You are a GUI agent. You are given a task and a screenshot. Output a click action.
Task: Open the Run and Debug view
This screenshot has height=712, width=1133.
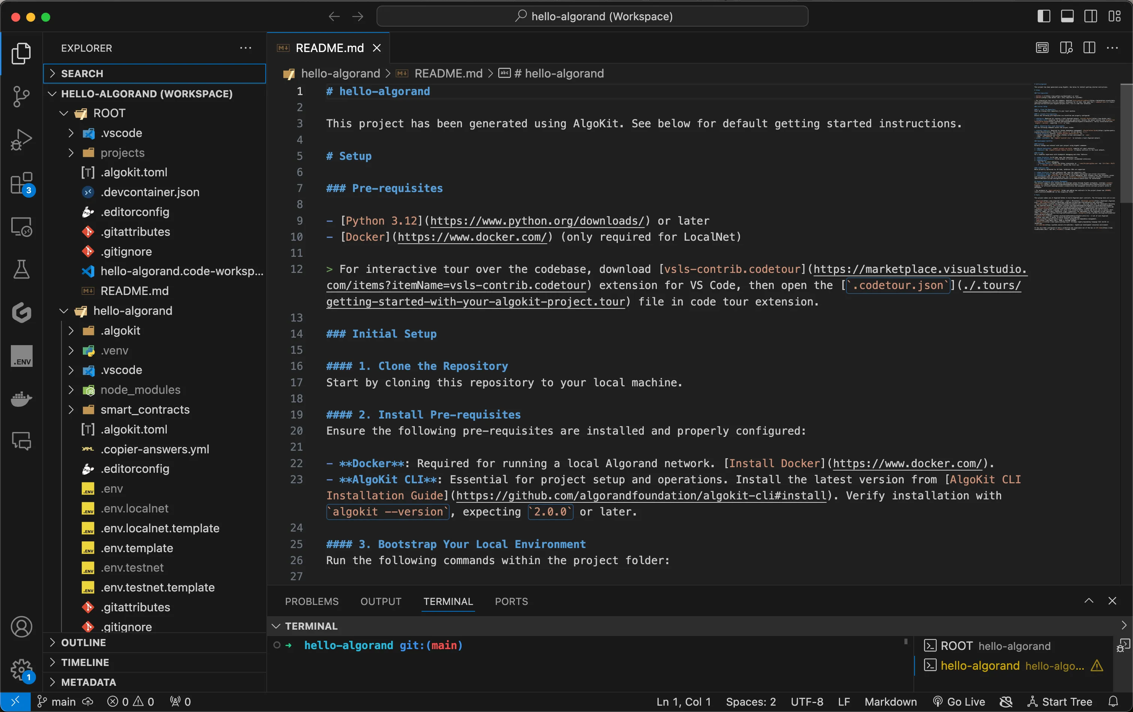21,140
